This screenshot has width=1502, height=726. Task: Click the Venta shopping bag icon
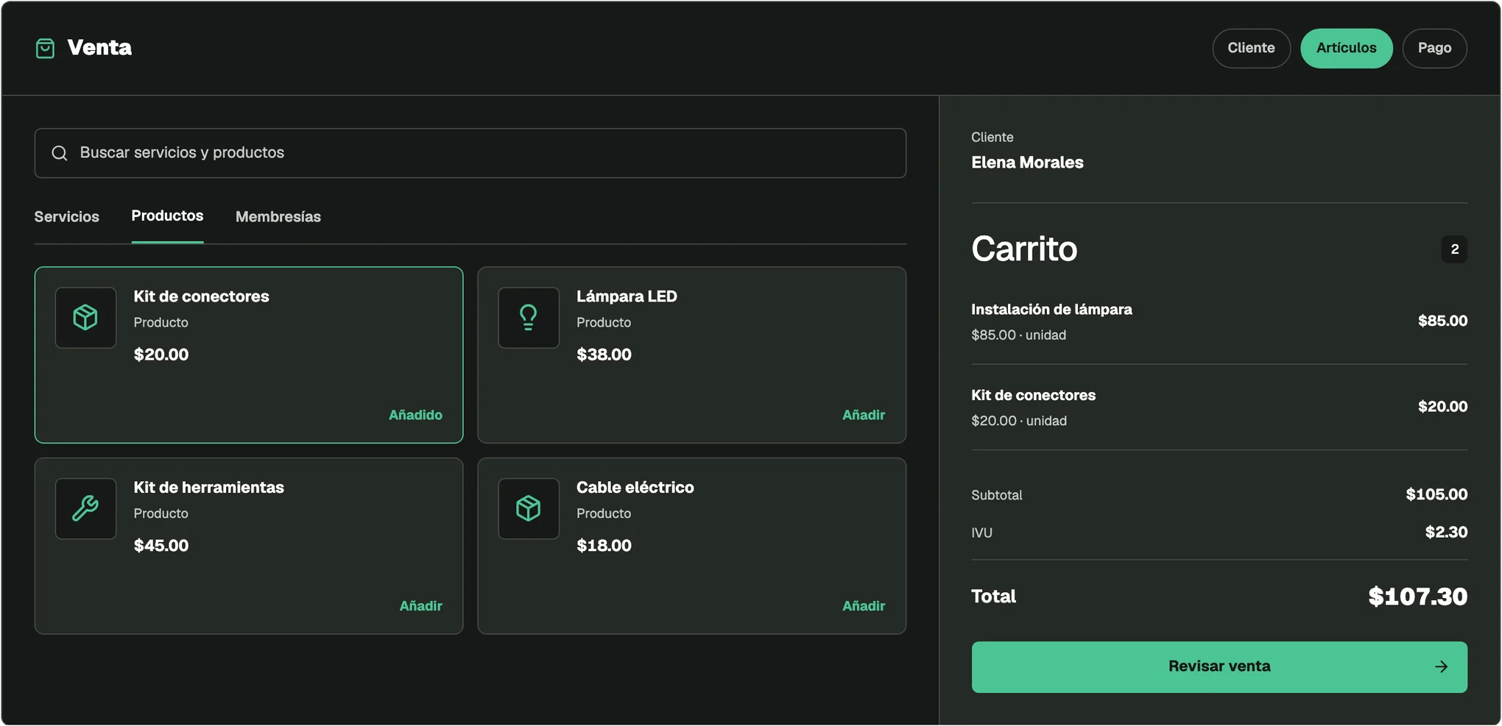(45, 49)
